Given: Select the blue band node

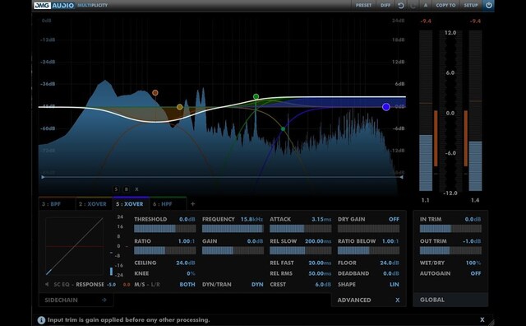Looking at the screenshot, I should point(386,107).
